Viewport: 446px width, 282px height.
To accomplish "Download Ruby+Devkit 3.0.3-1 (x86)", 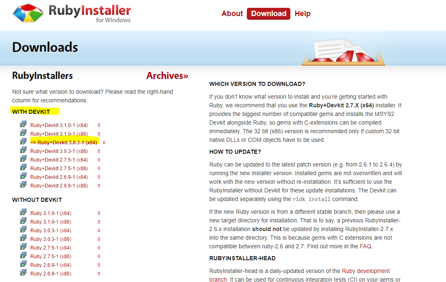I will tap(59, 151).
